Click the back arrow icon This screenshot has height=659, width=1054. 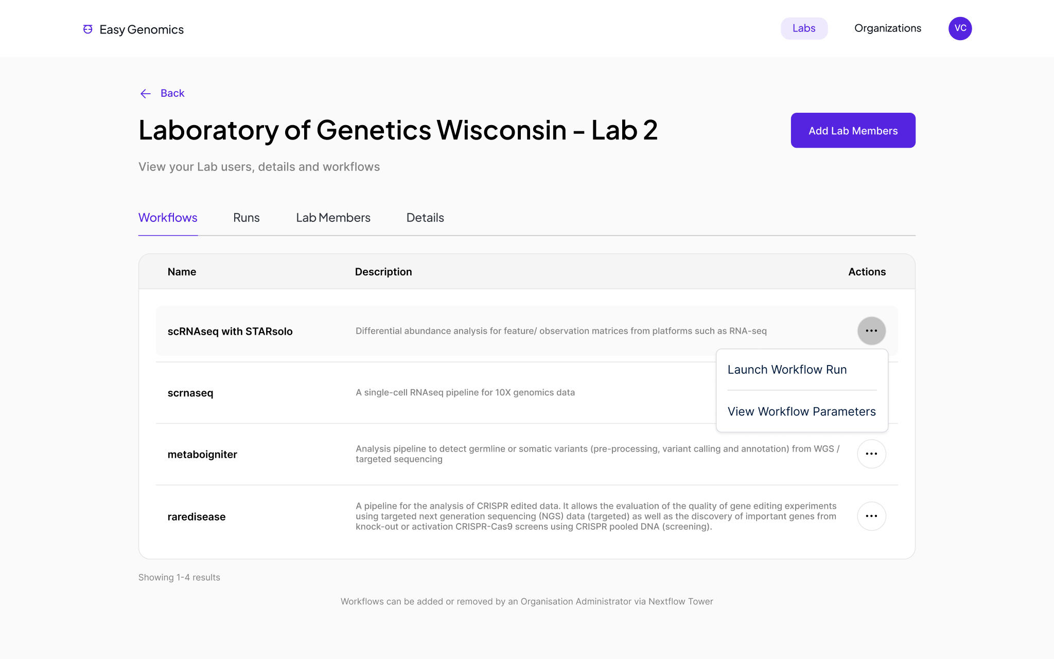pyautogui.click(x=145, y=94)
